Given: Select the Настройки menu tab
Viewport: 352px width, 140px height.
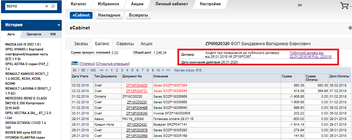Looking at the screenshot, I should (x=210, y=4).
